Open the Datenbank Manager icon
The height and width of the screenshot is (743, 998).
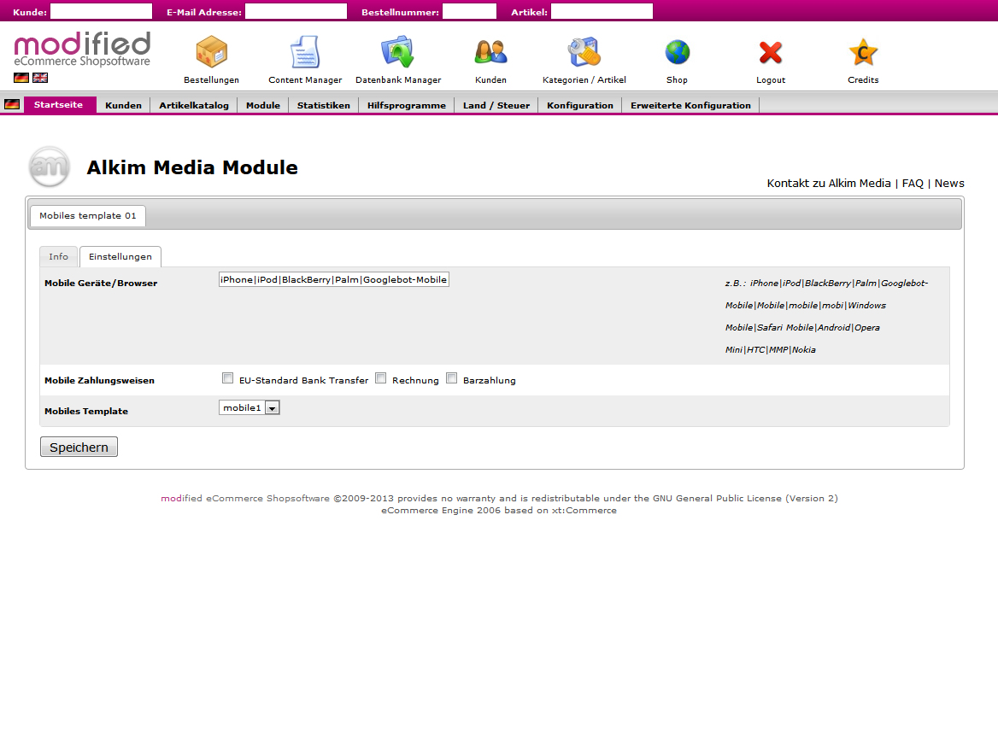[398, 51]
